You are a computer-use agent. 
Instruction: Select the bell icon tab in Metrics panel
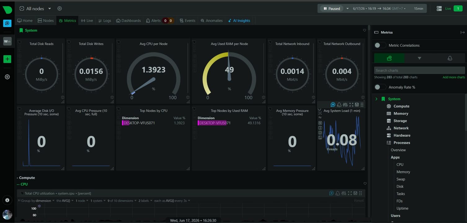coord(450,58)
